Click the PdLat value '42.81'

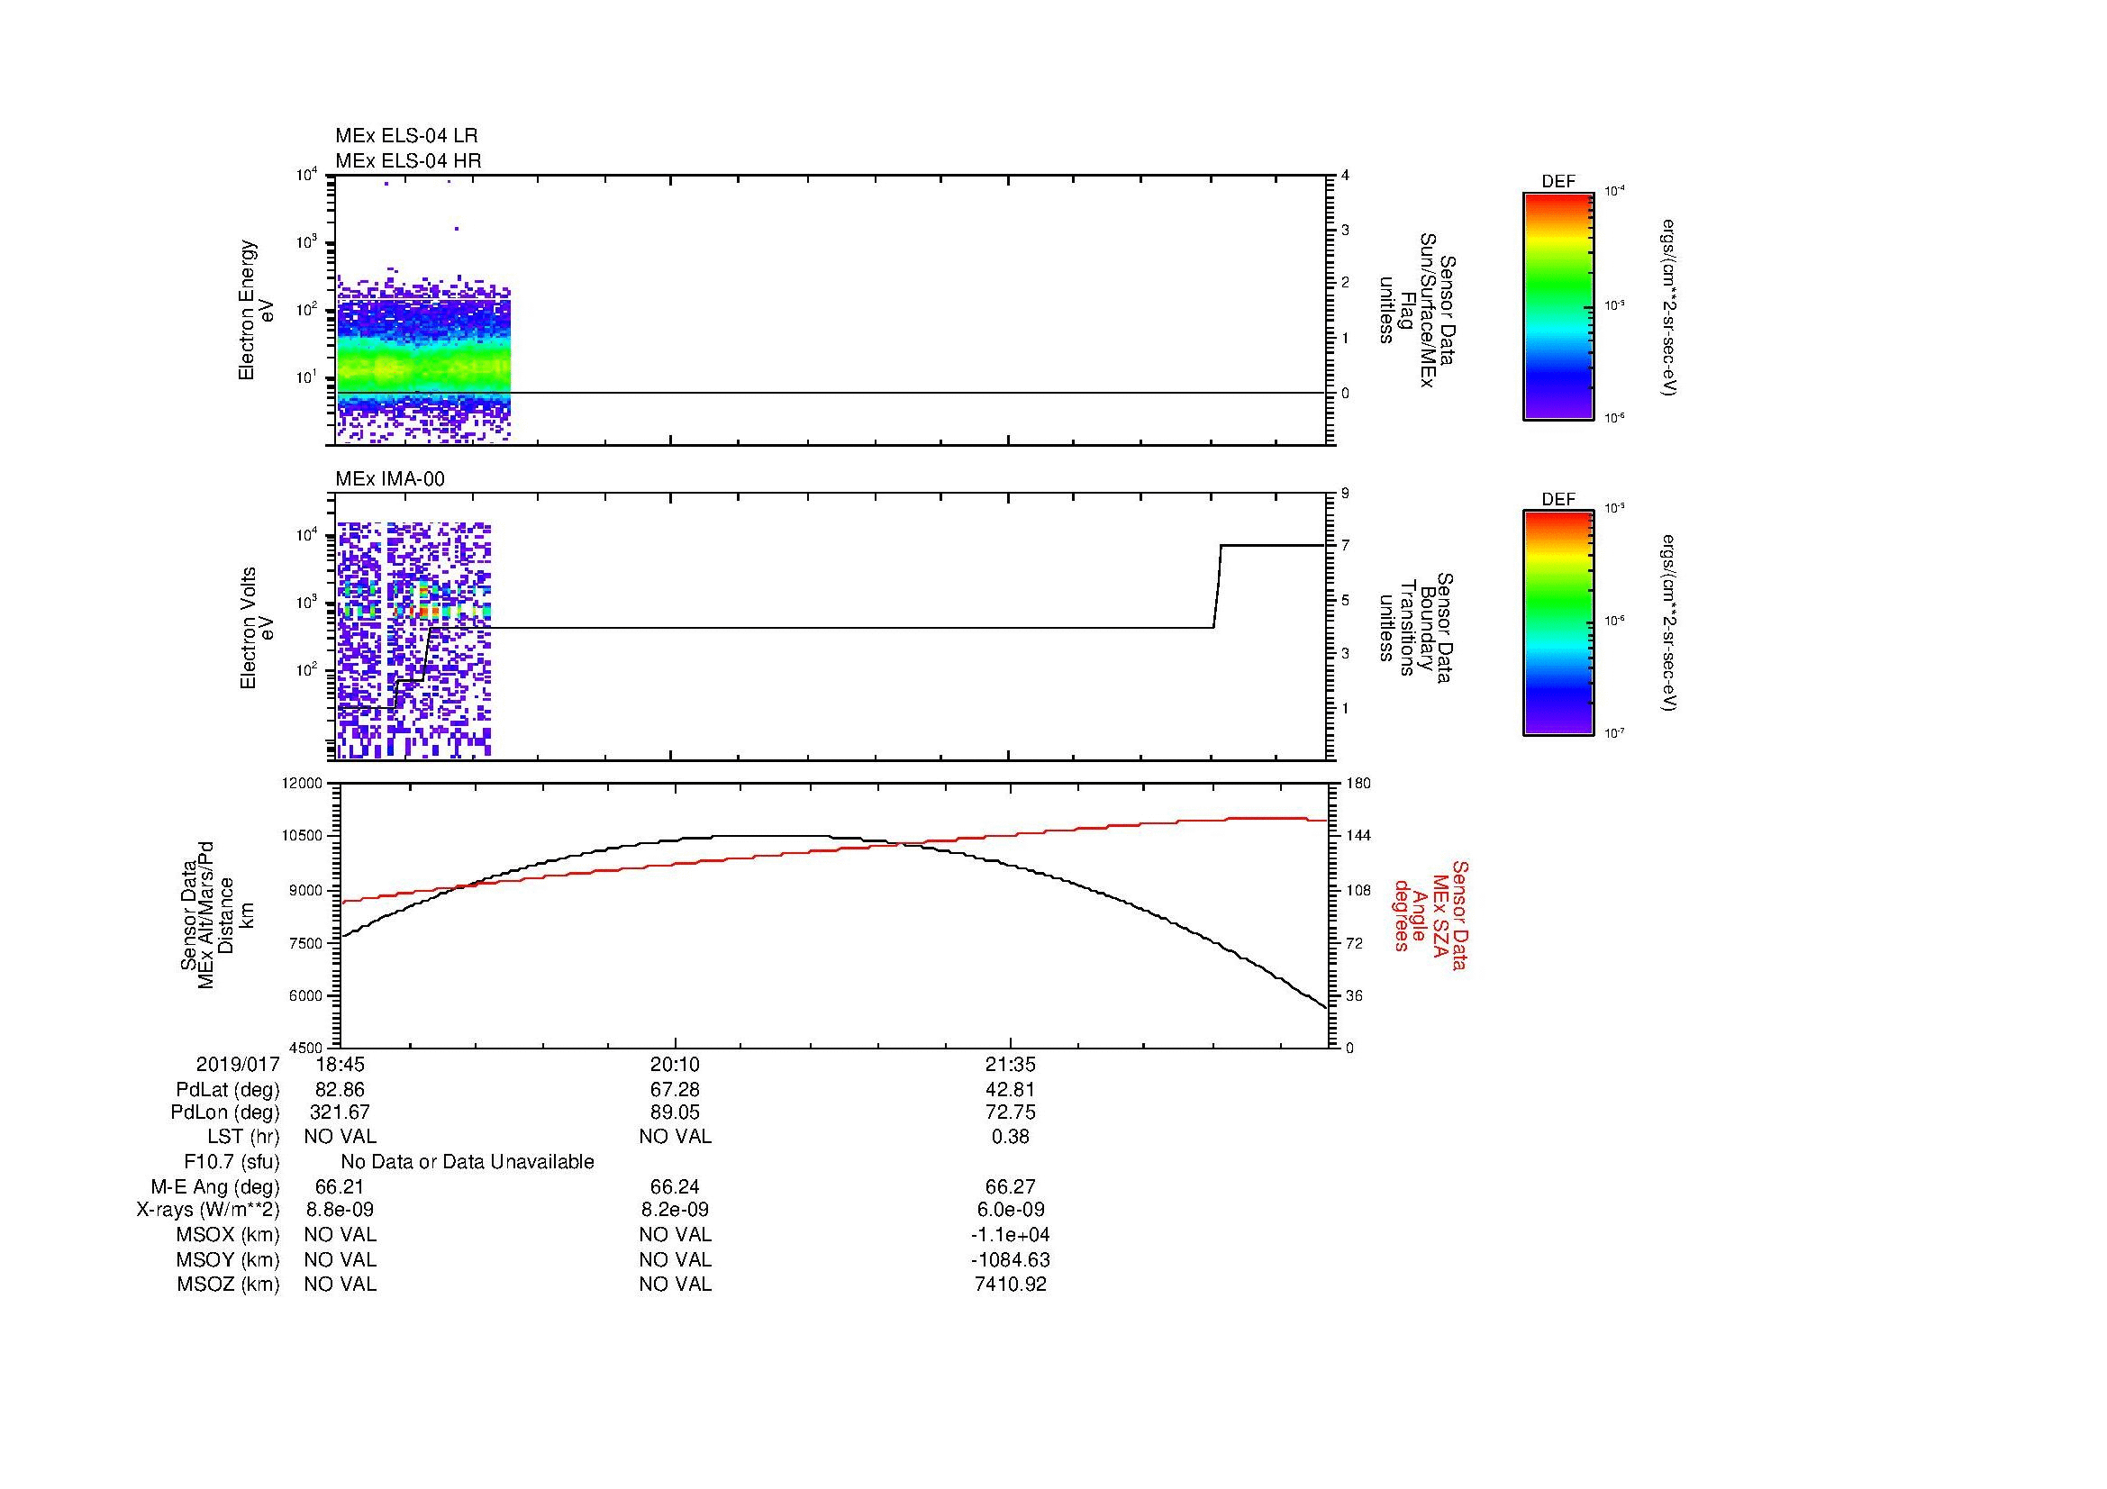1011,1090
